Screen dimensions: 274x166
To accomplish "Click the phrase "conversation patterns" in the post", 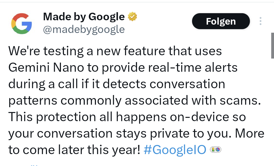I will 187,84.
